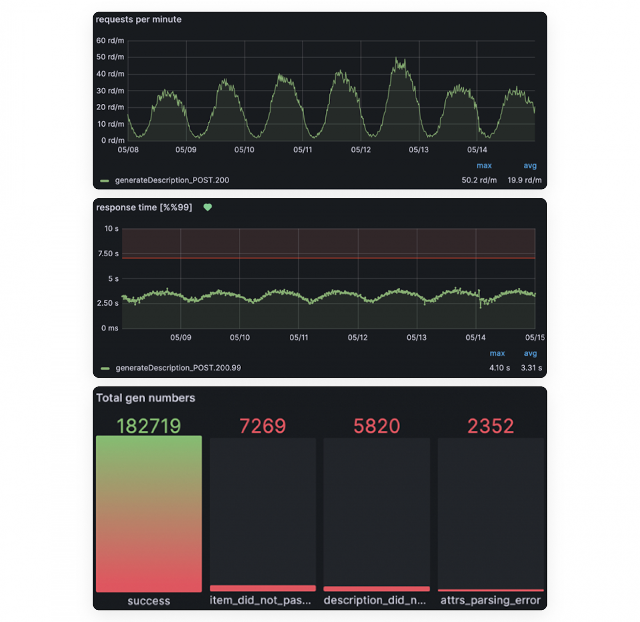The width and height of the screenshot is (640, 622).
Task: Sort response time legend by avg
Action: click(x=530, y=353)
